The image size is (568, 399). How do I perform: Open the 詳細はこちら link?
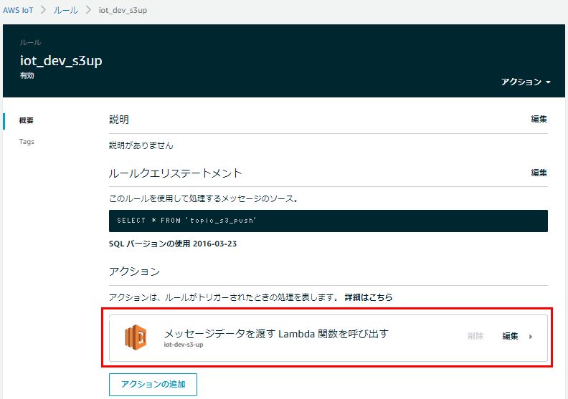(369, 297)
